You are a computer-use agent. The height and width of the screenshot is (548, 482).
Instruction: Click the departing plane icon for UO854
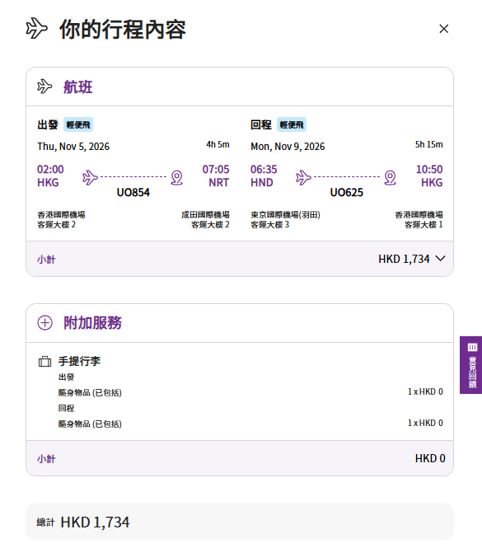(x=90, y=177)
